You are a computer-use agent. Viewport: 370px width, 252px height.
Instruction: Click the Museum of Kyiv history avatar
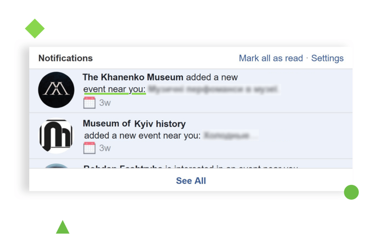(x=56, y=136)
